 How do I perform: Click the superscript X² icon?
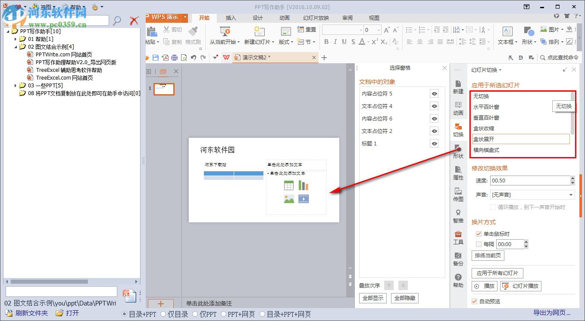click(375, 42)
